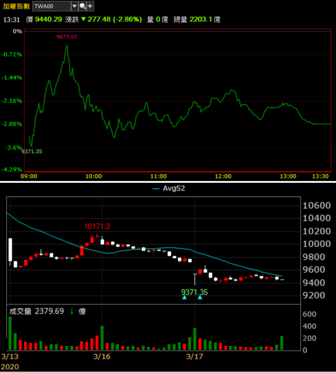The width and height of the screenshot is (336, 372).
Task: Click the intraday high label 9677.07
Action: (67, 37)
